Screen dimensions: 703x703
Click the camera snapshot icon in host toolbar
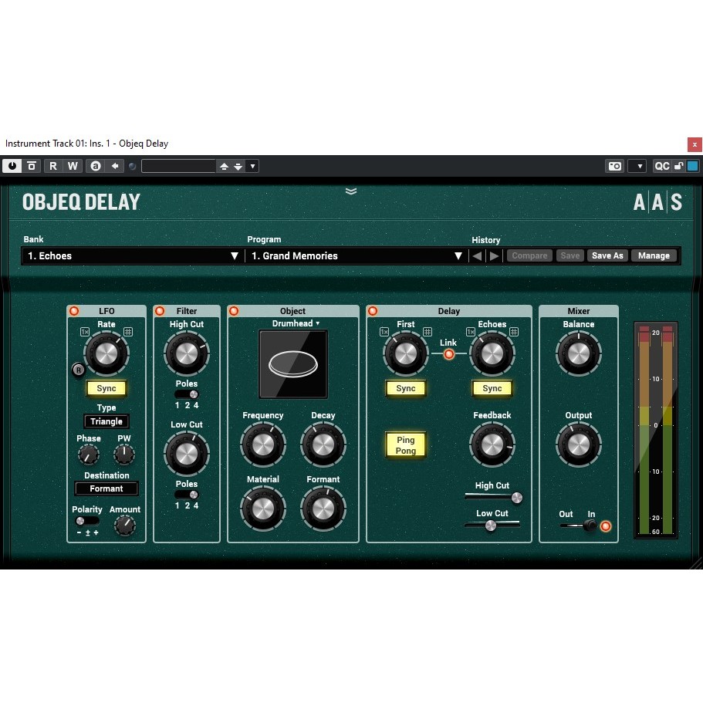[614, 166]
